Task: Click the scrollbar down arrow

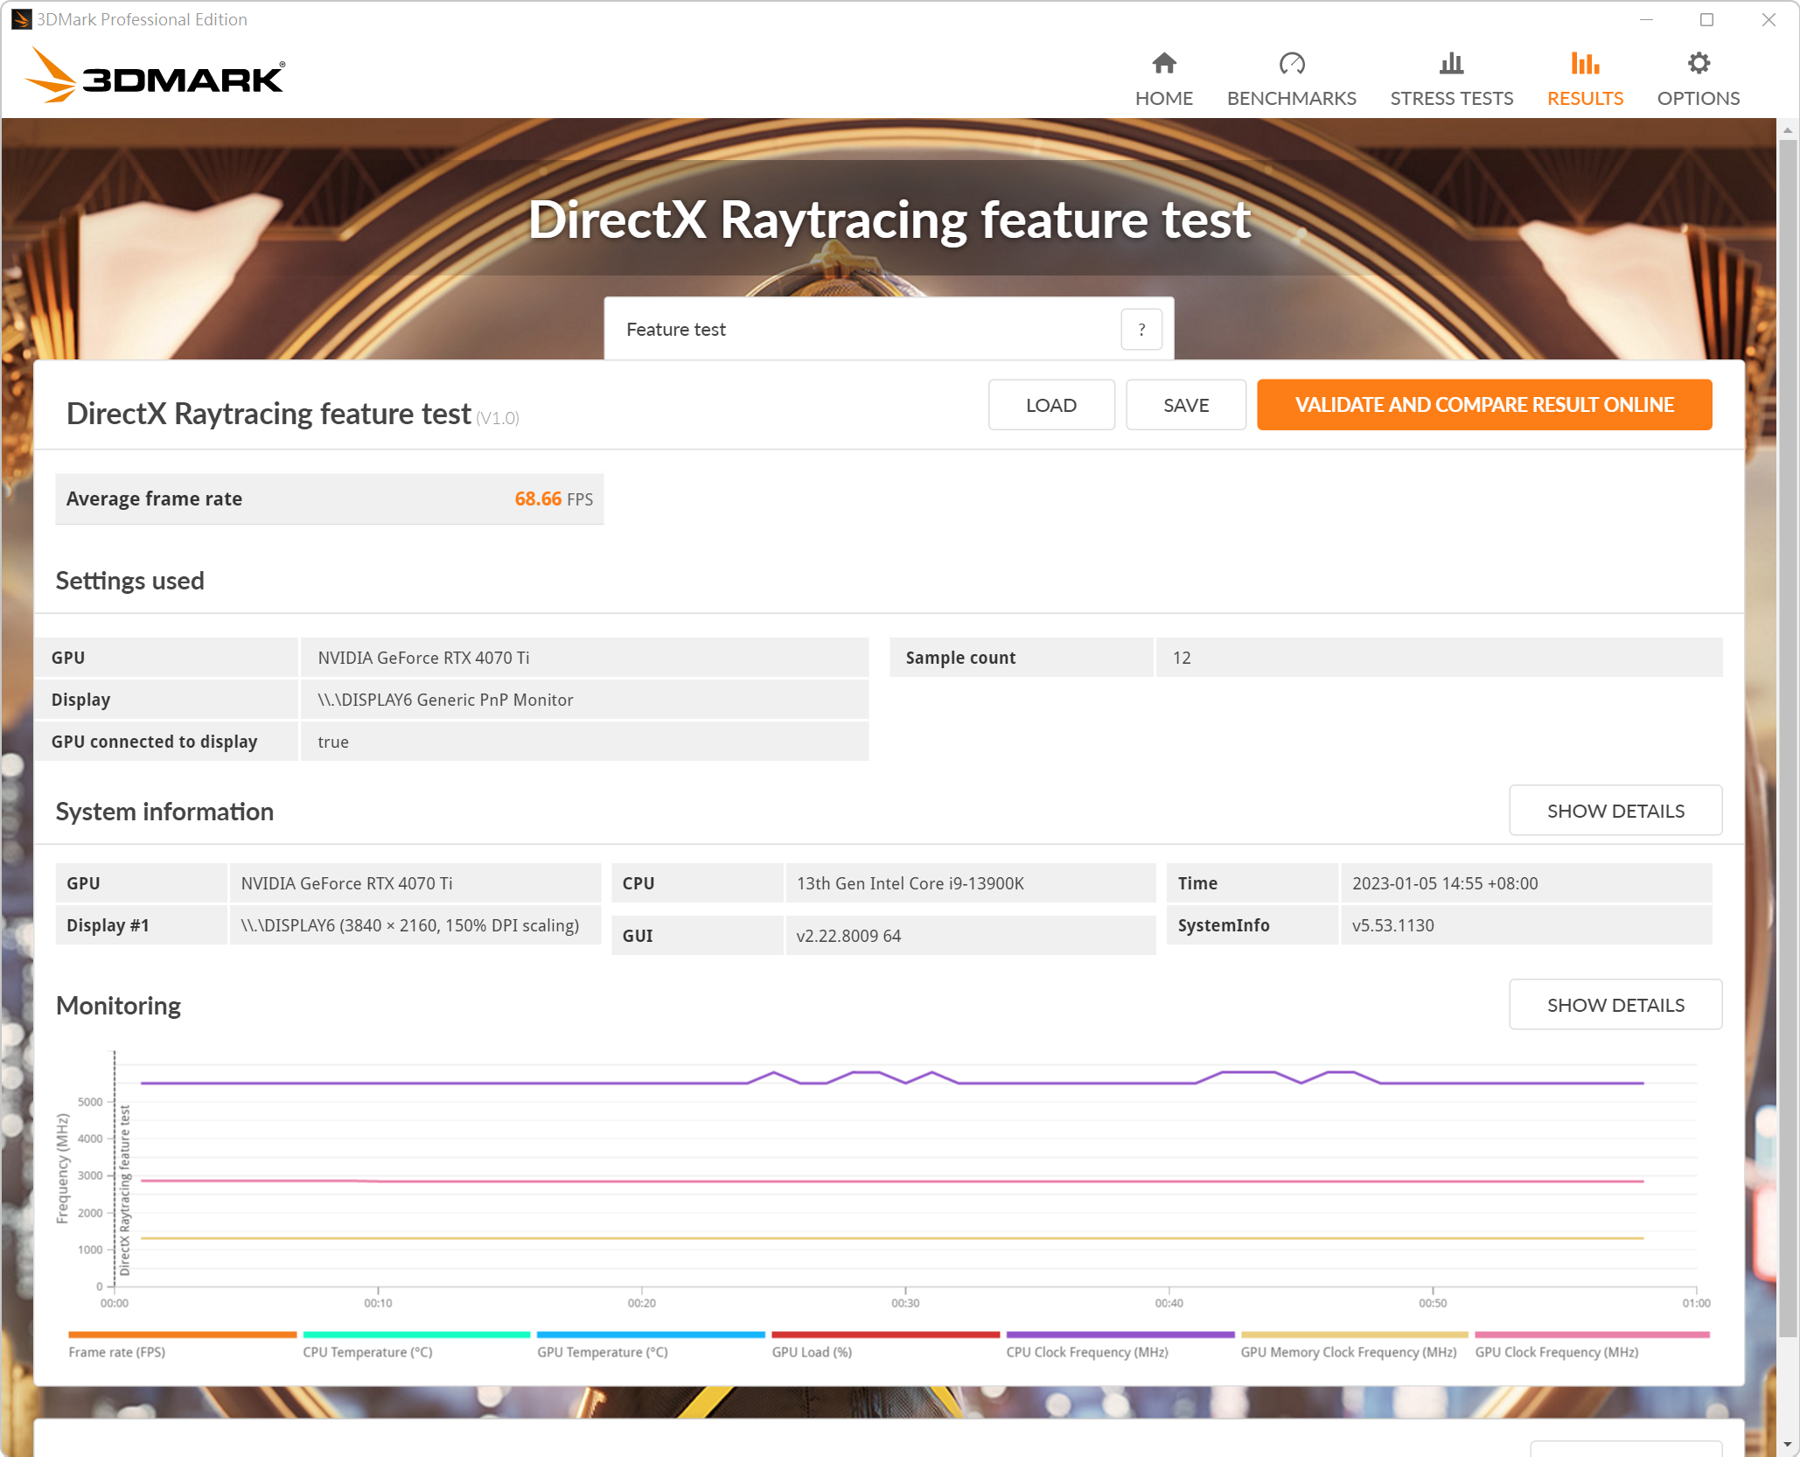Action: (1788, 1445)
